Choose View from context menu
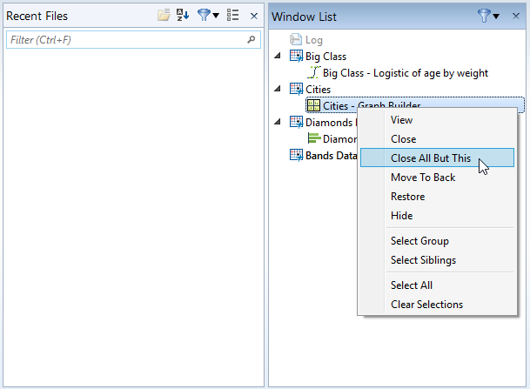Image resolution: width=530 pixels, height=389 pixels. tap(437, 120)
